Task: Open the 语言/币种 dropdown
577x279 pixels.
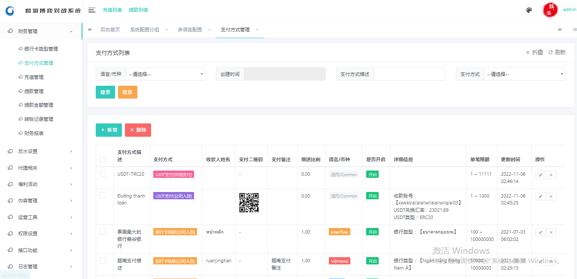Action: click(165, 74)
